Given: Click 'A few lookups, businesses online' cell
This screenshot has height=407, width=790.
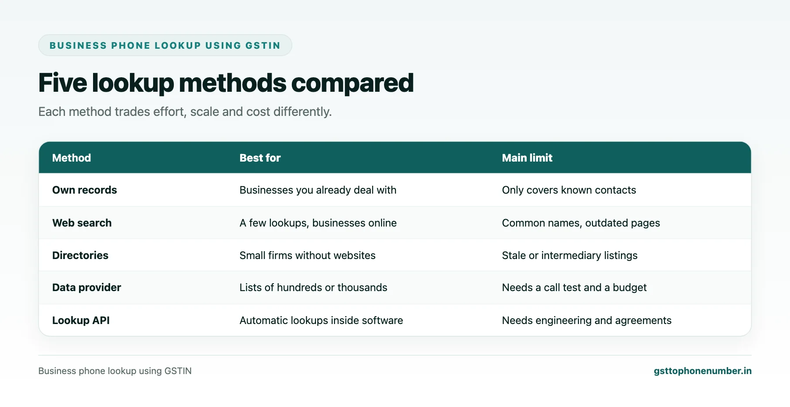Looking at the screenshot, I should (x=318, y=223).
